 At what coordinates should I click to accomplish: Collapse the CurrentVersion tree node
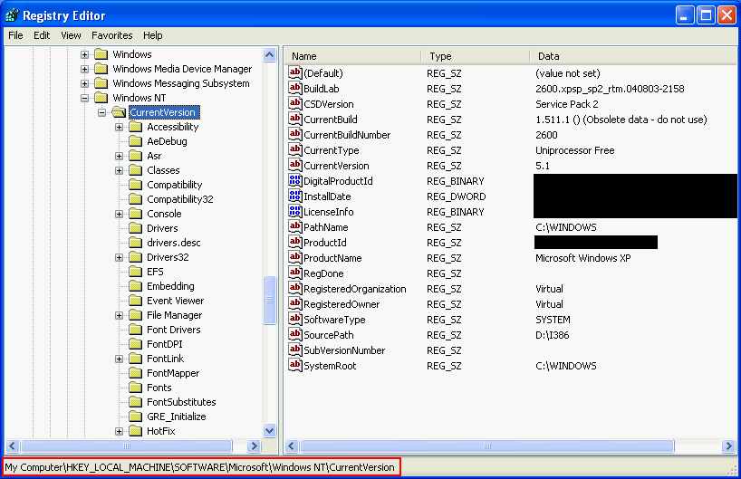102,113
